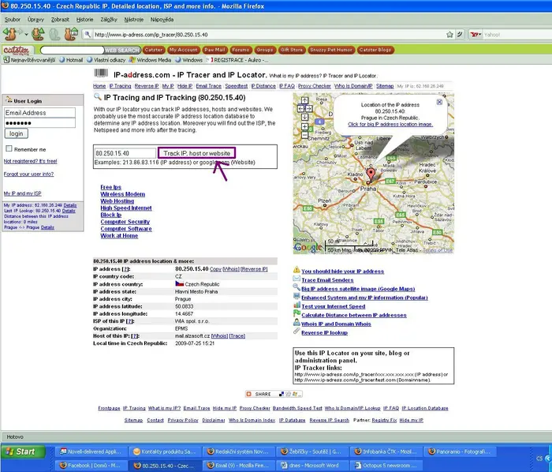Click for big IP address location image link
The height and width of the screenshot is (472, 552).
click(x=390, y=125)
